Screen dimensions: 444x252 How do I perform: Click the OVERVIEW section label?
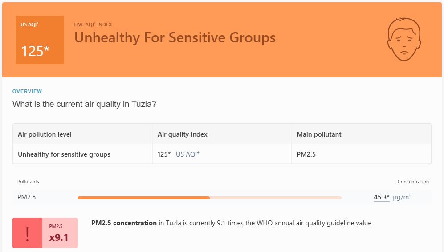(27, 91)
